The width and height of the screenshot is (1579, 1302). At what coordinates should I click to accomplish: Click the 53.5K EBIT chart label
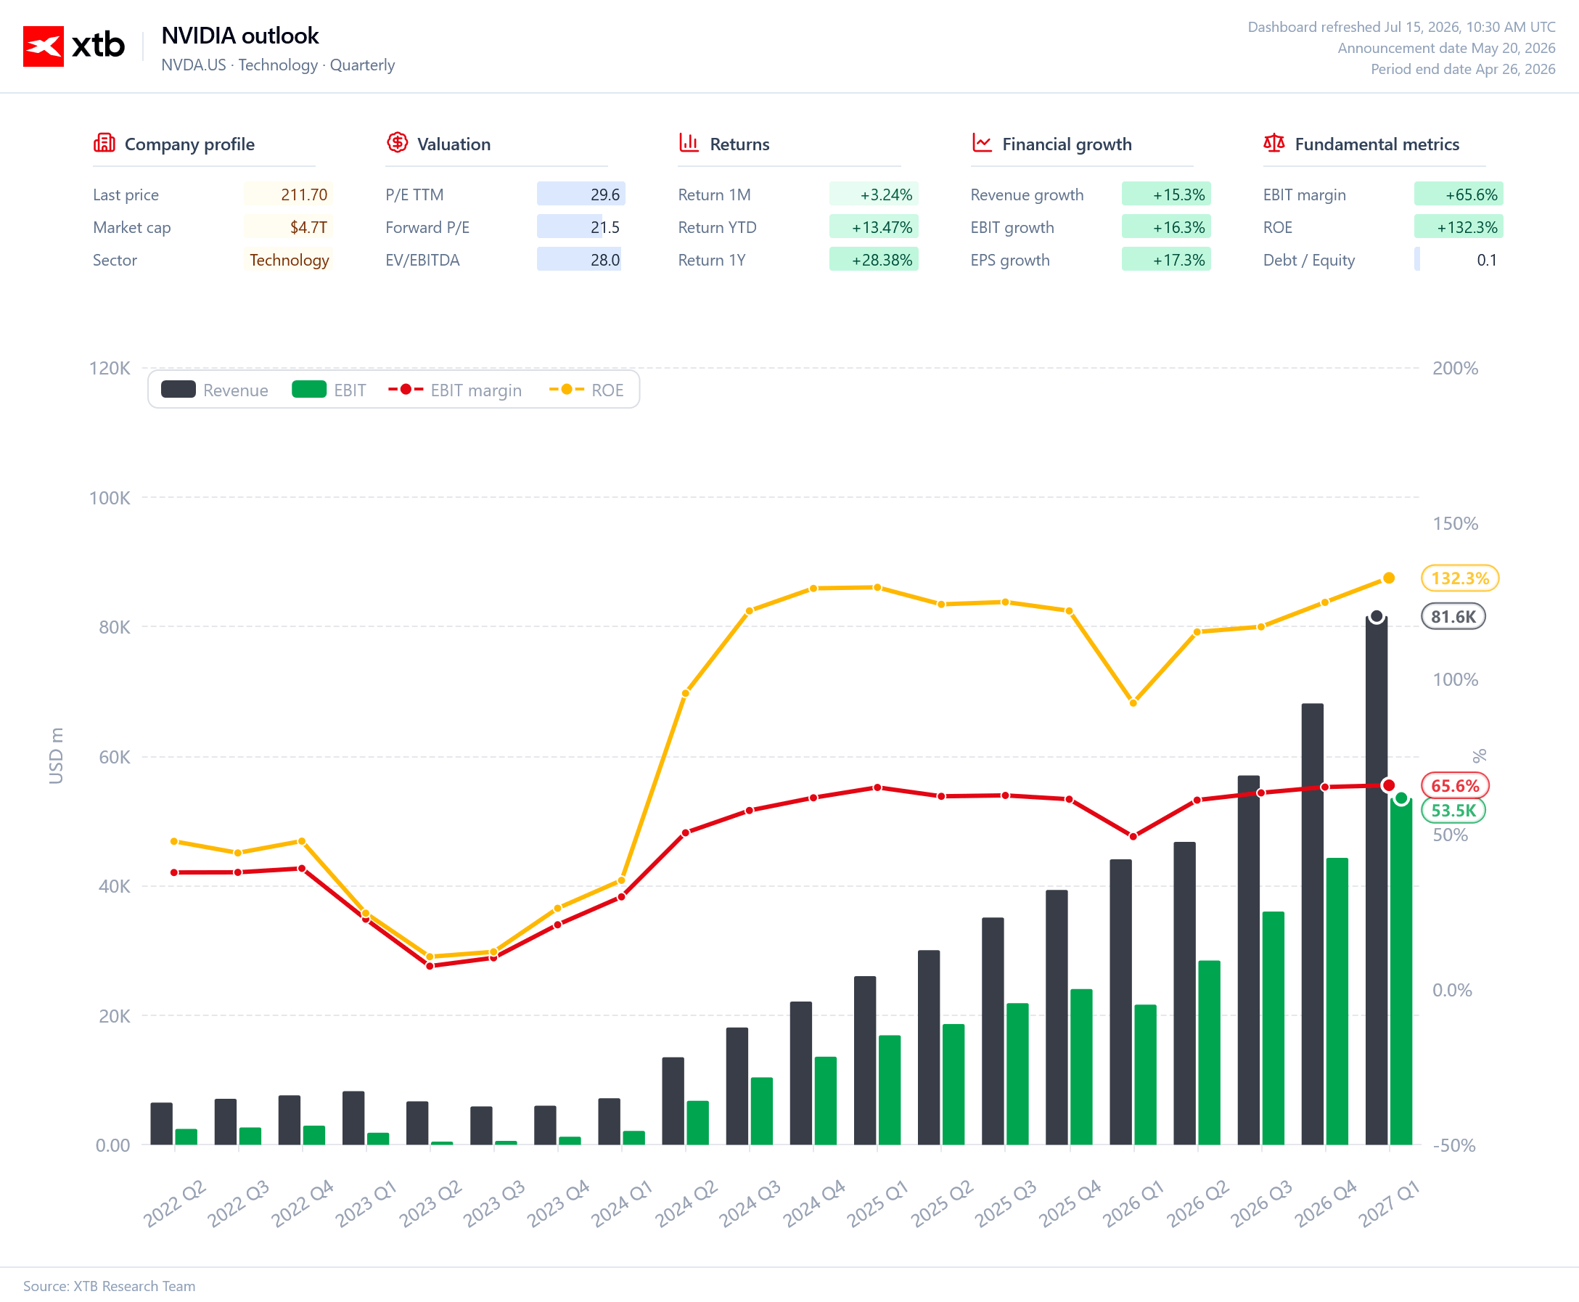coord(1453,811)
